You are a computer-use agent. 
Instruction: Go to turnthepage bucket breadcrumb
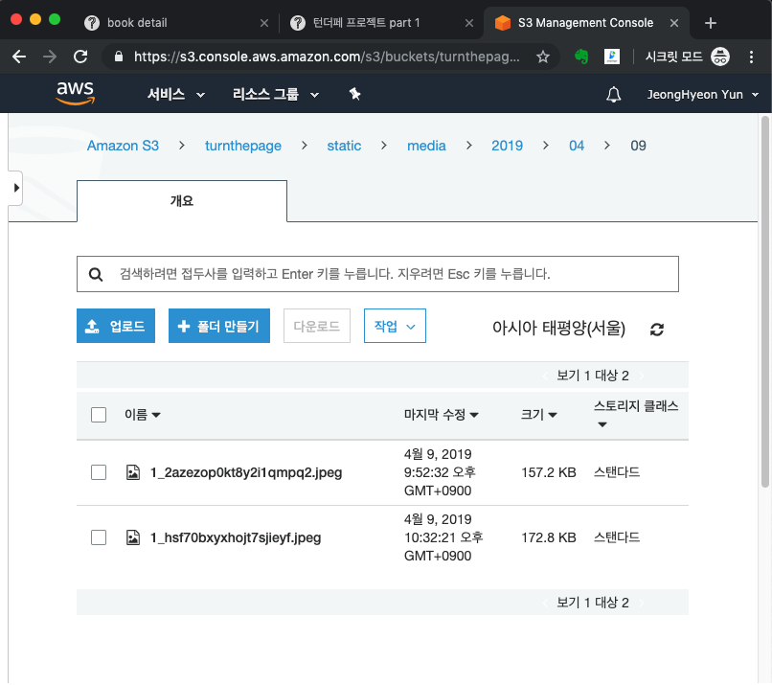tap(242, 146)
